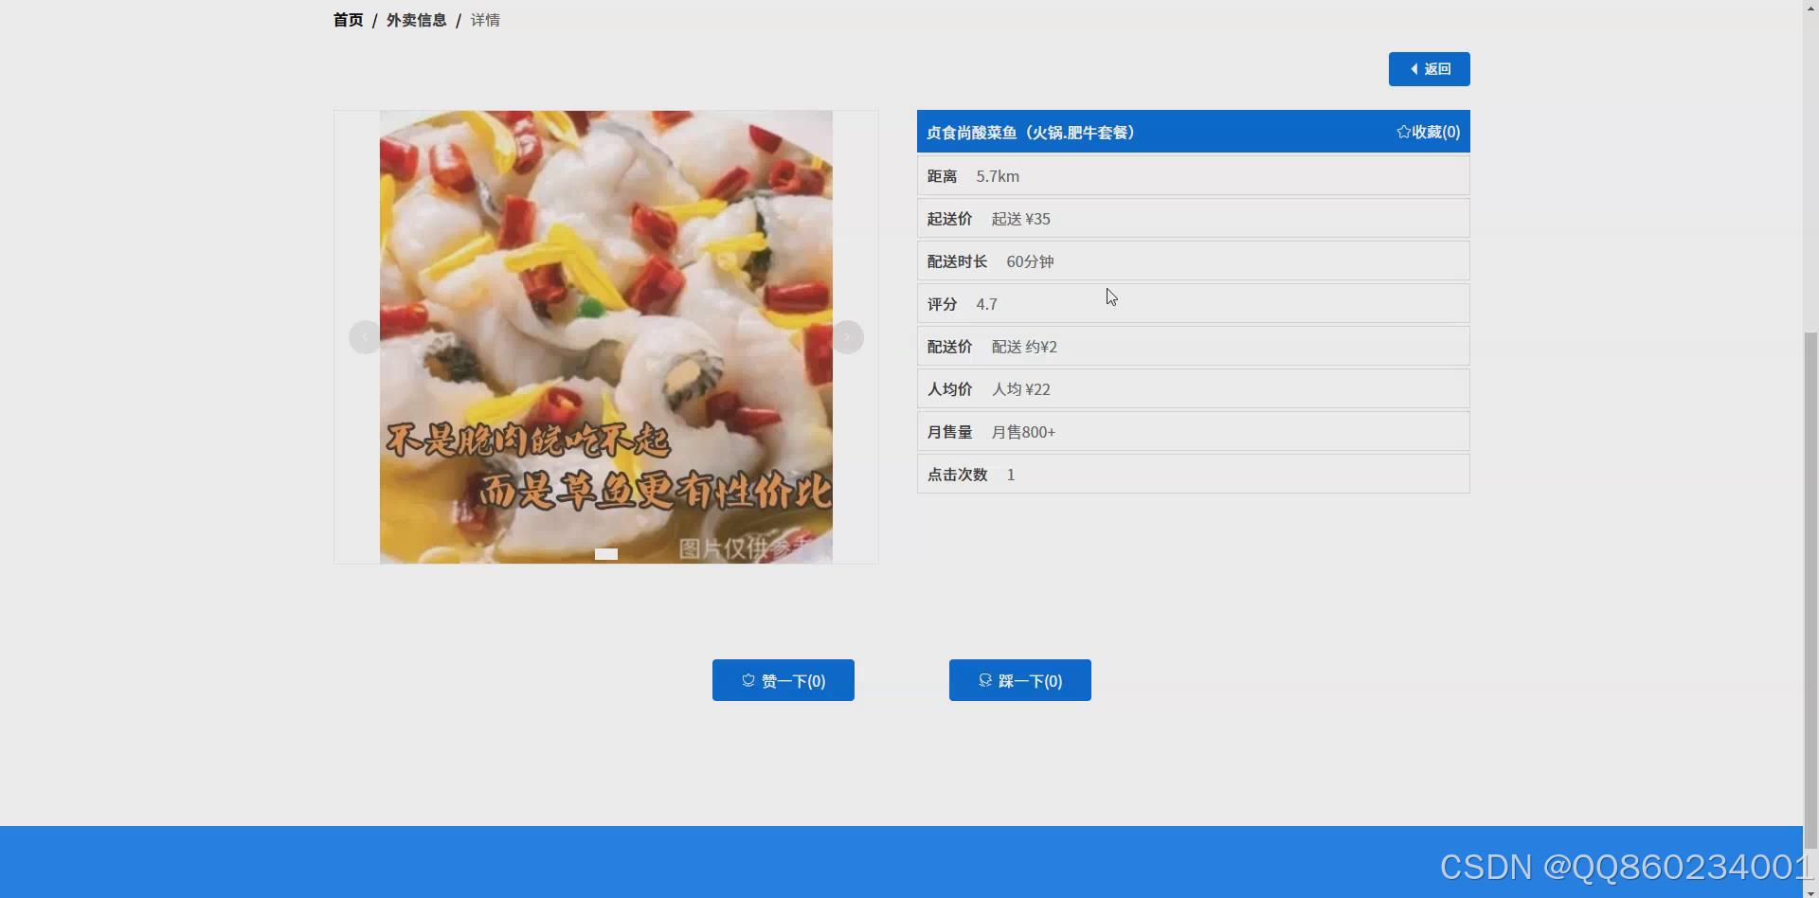The width and height of the screenshot is (1819, 898).
Task: Click the 起送 ¥35 value
Action: tap(1020, 219)
